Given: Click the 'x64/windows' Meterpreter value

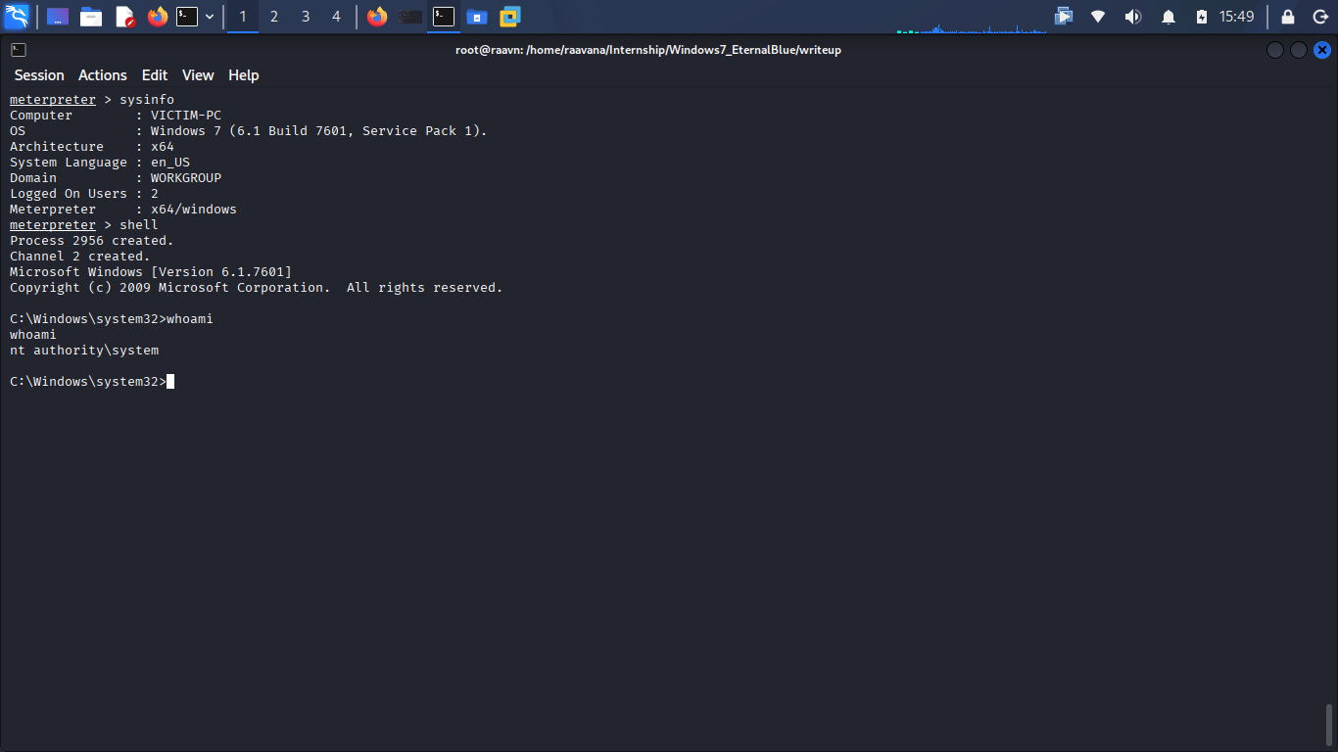Looking at the screenshot, I should (x=194, y=210).
